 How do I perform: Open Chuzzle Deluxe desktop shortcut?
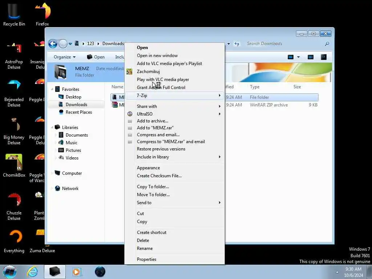pos(14,207)
